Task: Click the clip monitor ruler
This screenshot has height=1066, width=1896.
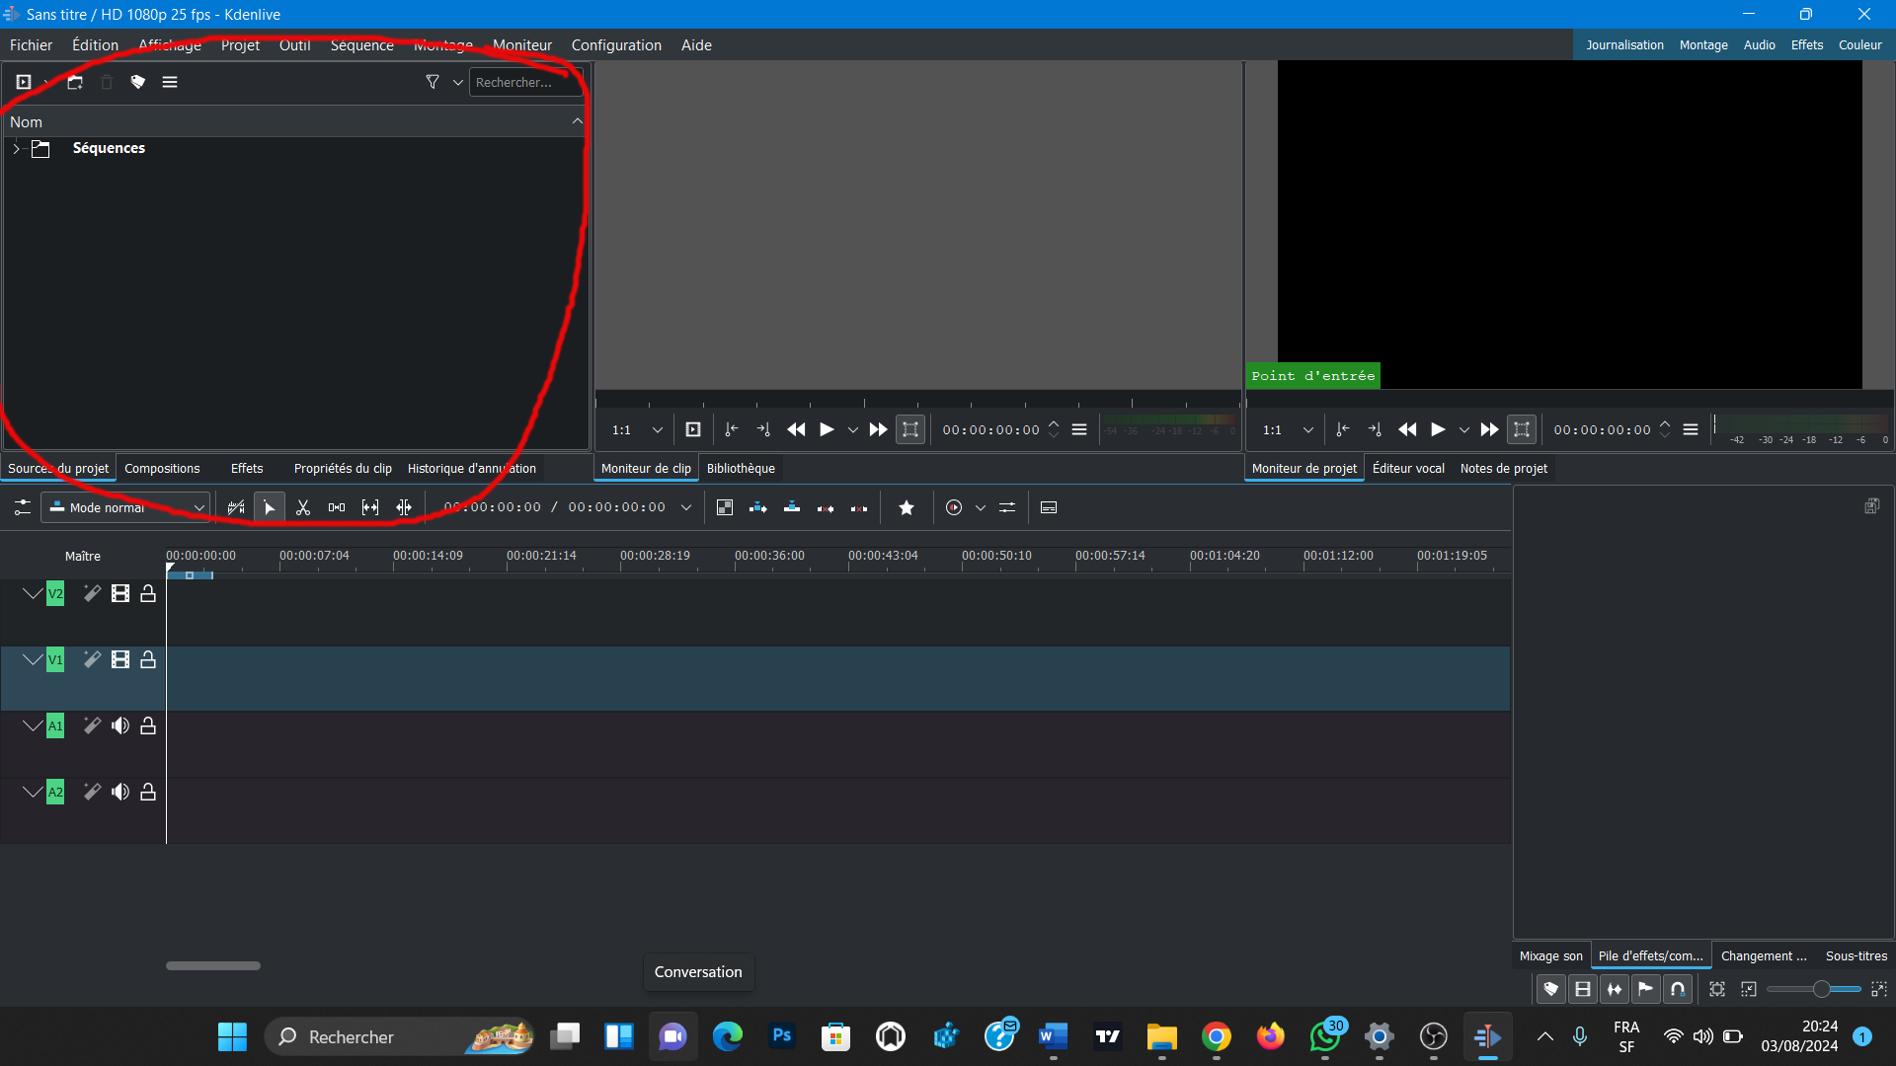Action: pyautogui.click(x=918, y=401)
